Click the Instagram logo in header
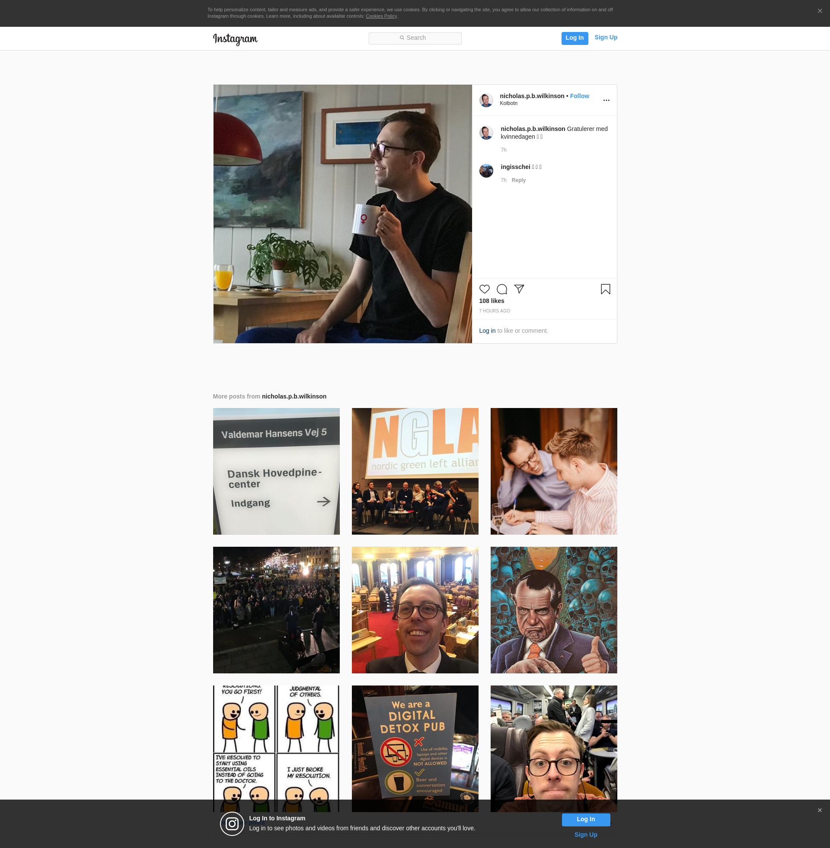Viewport: 830px width, 848px height. 235,39
